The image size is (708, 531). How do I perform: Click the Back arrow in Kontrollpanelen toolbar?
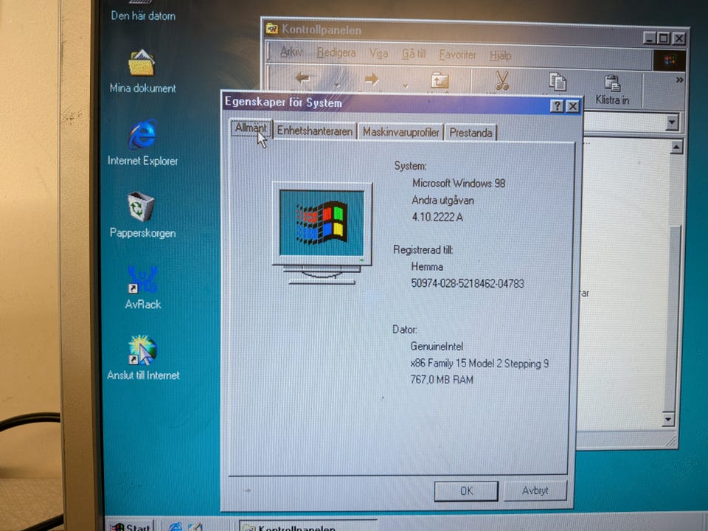pyautogui.click(x=302, y=78)
